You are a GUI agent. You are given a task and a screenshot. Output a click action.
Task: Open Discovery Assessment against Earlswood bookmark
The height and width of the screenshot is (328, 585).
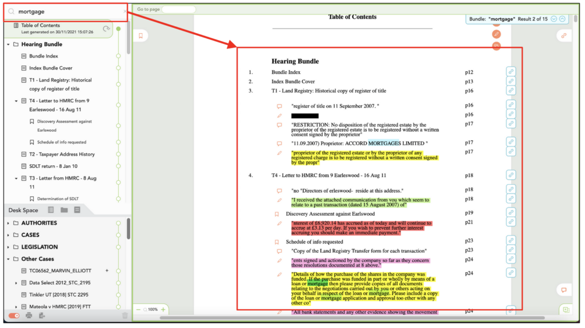click(x=64, y=125)
